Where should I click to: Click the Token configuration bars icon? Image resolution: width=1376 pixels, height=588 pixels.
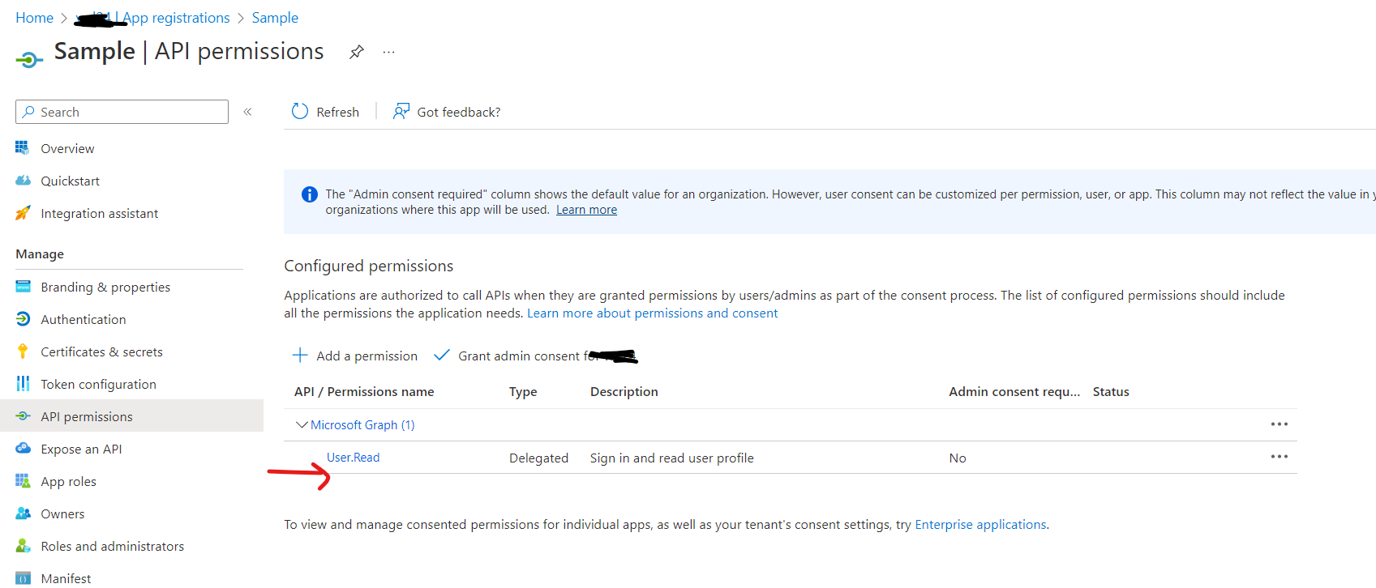coord(23,384)
